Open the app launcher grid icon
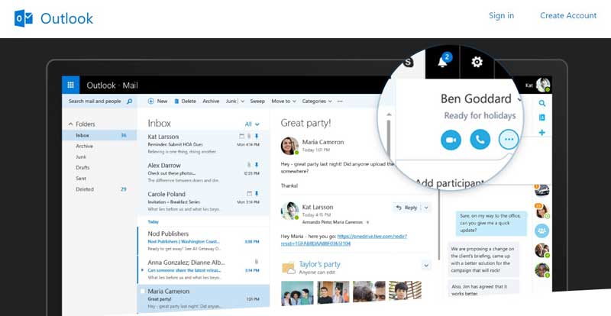Screen dimensions: 611x316 pyautogui.click(x=70, y=85)
